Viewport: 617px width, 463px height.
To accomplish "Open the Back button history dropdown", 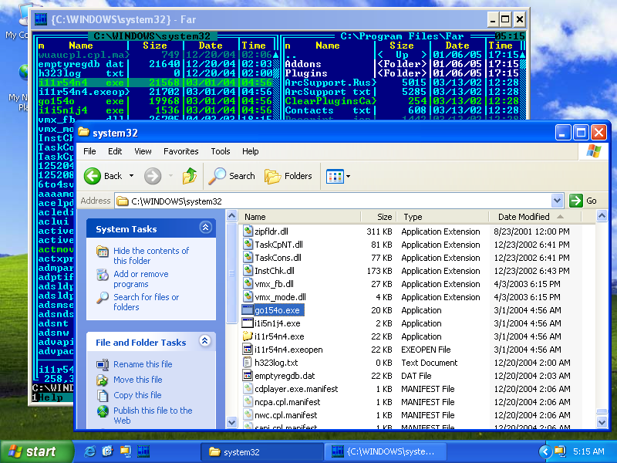I will 131,176.
